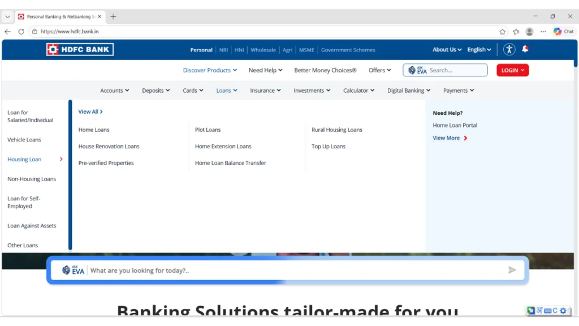The image size is (579, 326).
Task: Open a new browser tab
Action: pos(113,16)
